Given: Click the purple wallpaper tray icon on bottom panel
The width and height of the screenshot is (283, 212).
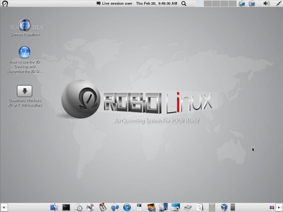Looking at the screenshot, I should click(272, 208).
